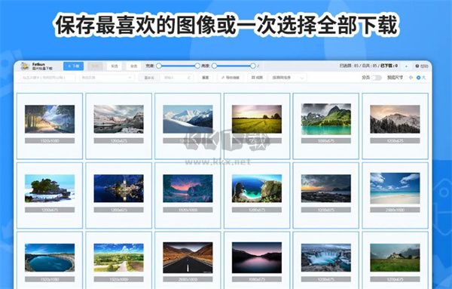The height and width of the screenshot is (289, 452).
Task: Click the 高度 height slider right handle
Action: coord(253,66)
